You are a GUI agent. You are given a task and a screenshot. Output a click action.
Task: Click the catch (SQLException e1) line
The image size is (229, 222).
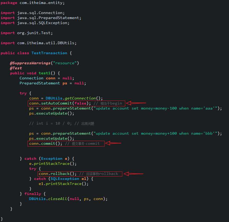click(x=61, y=179)
